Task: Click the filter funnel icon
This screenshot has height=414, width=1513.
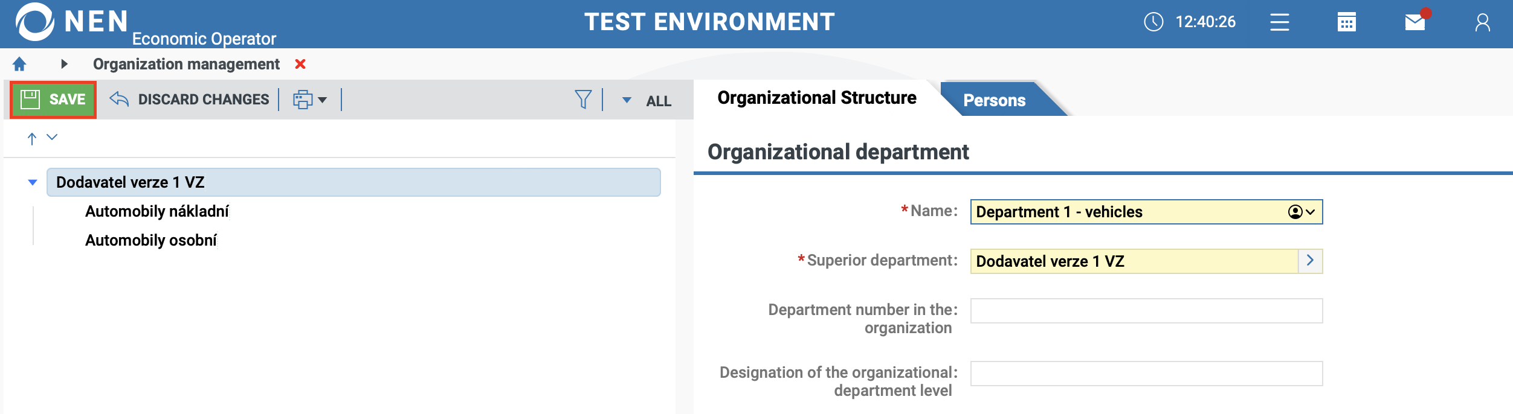Action: 582,99
